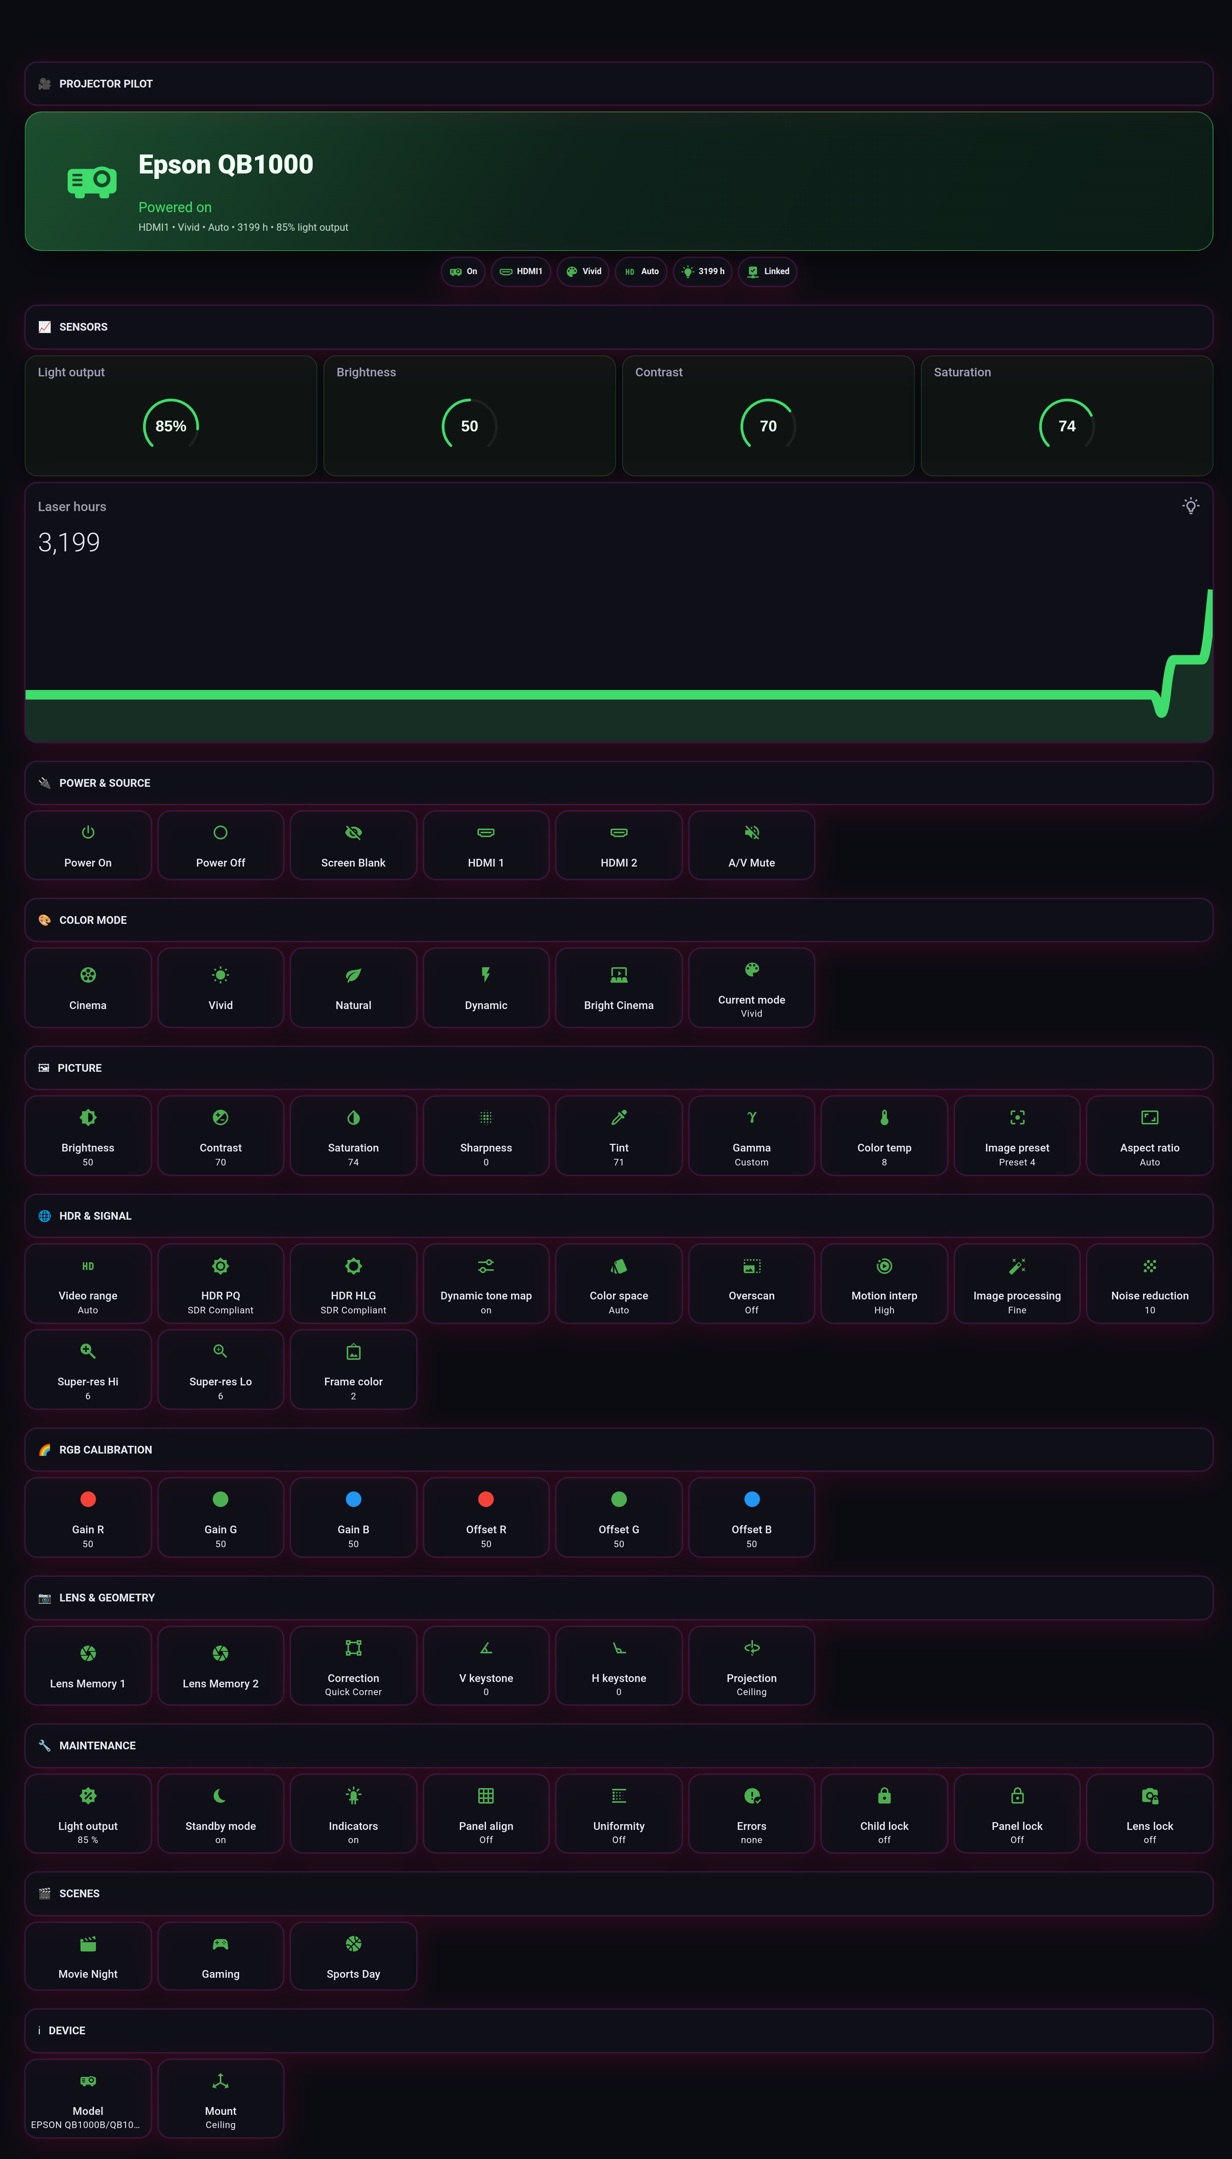Open Color space Auto selector
The image size is (1232, 2159).
click(x=619, y=1284)
